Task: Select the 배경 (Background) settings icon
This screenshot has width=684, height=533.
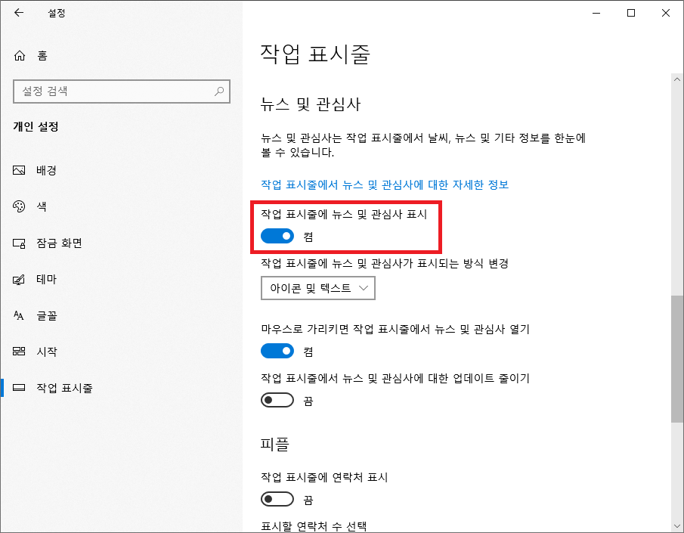Action: (x=19, y=170)
